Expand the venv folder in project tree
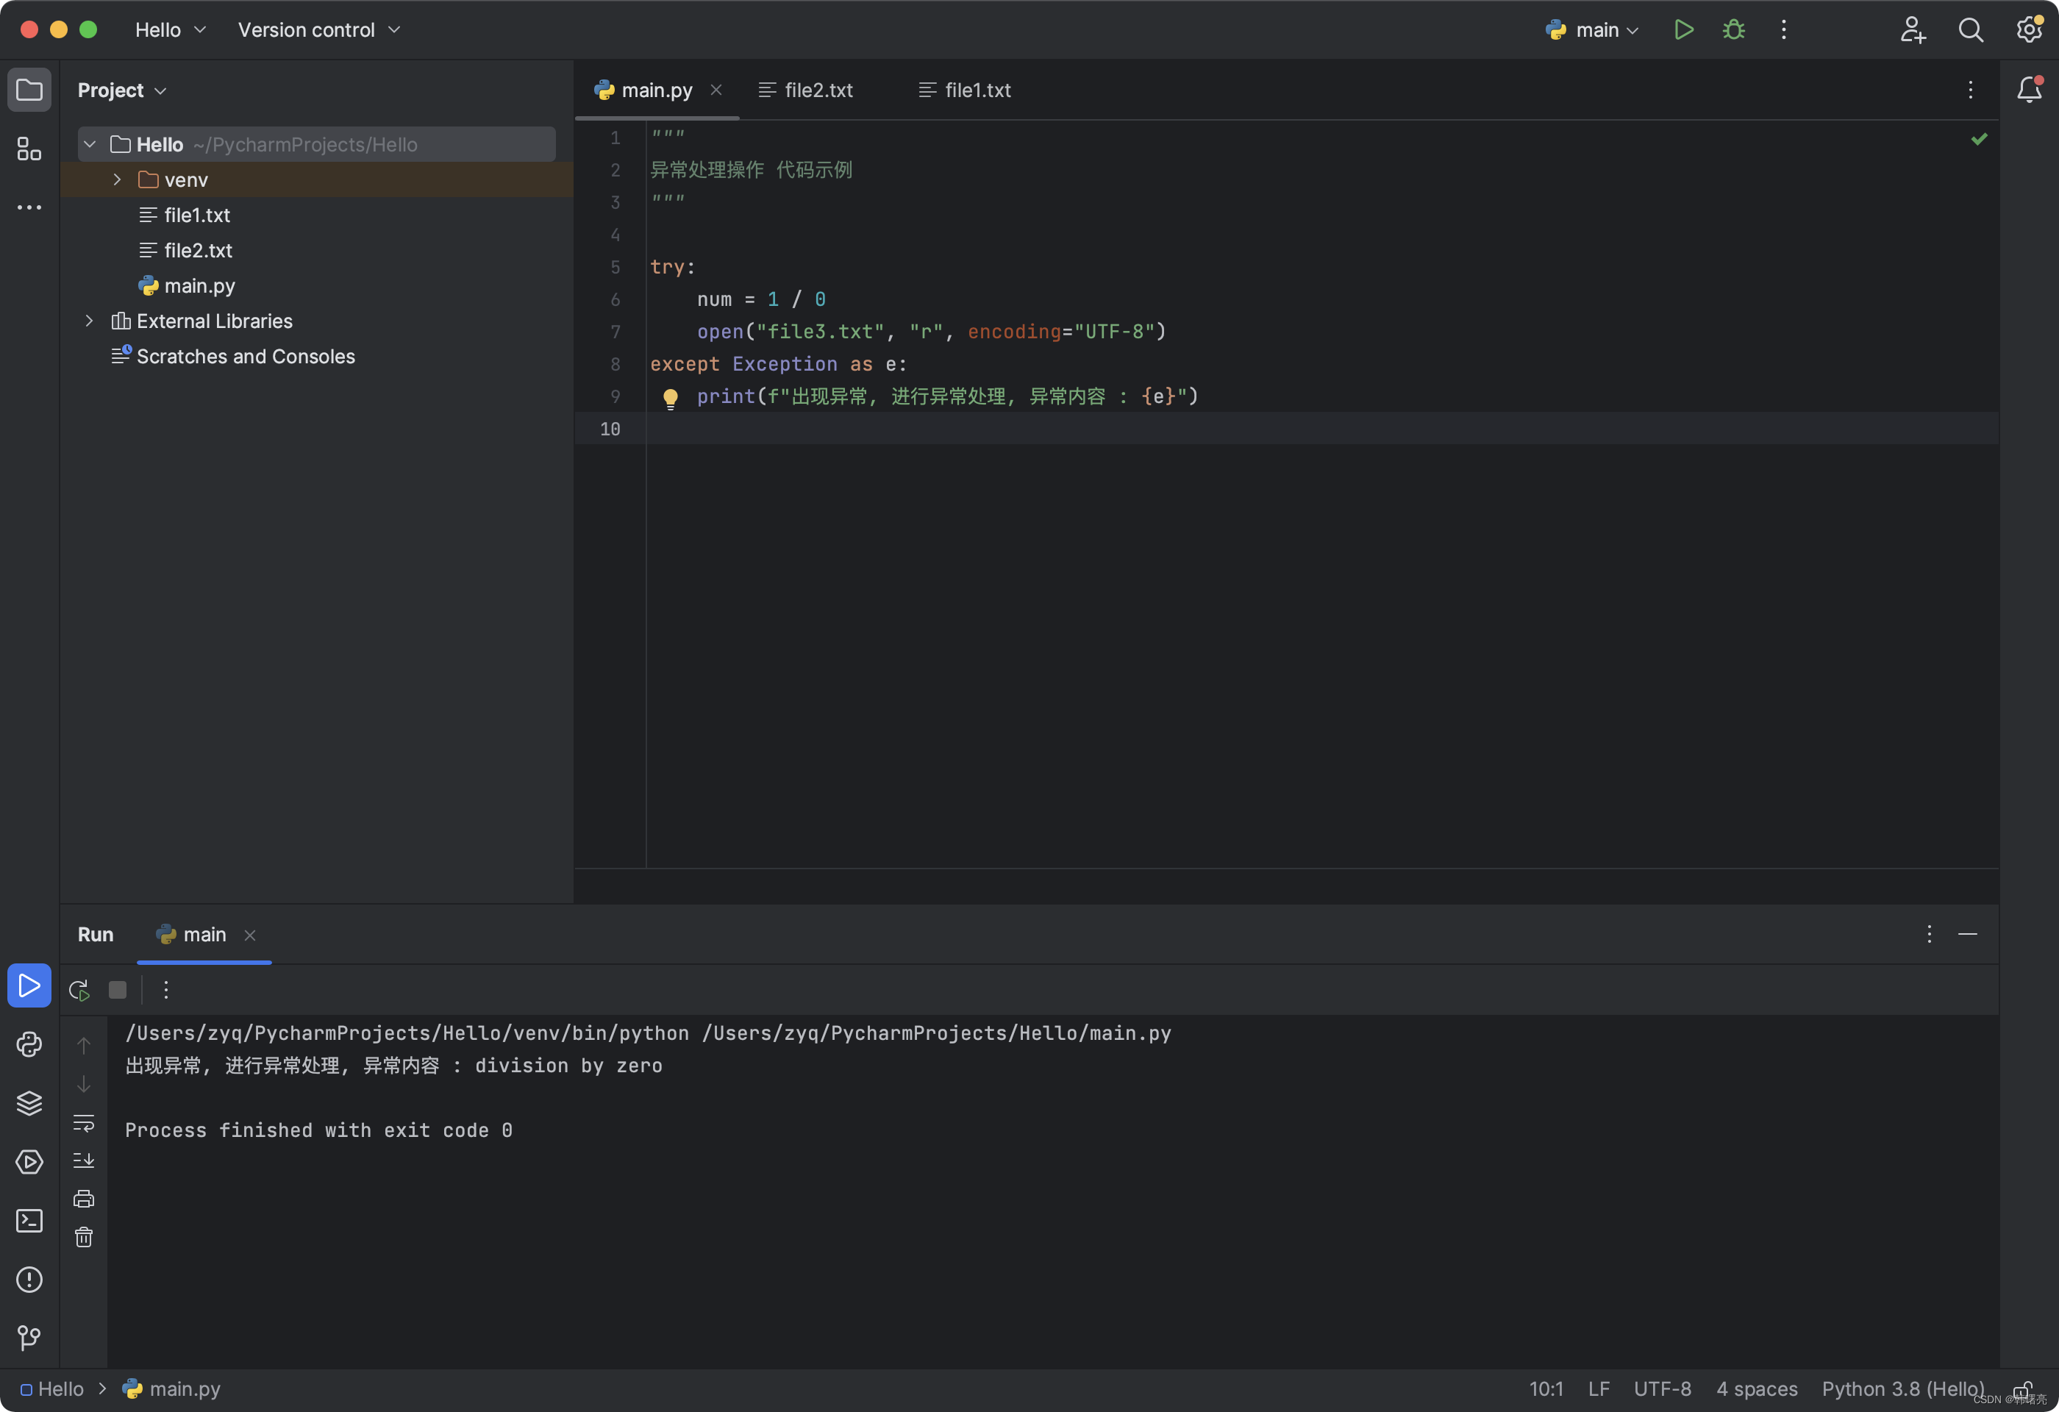Viewport: 2059px width, 1412px height. pyautogui.click(x=118, y=179)
